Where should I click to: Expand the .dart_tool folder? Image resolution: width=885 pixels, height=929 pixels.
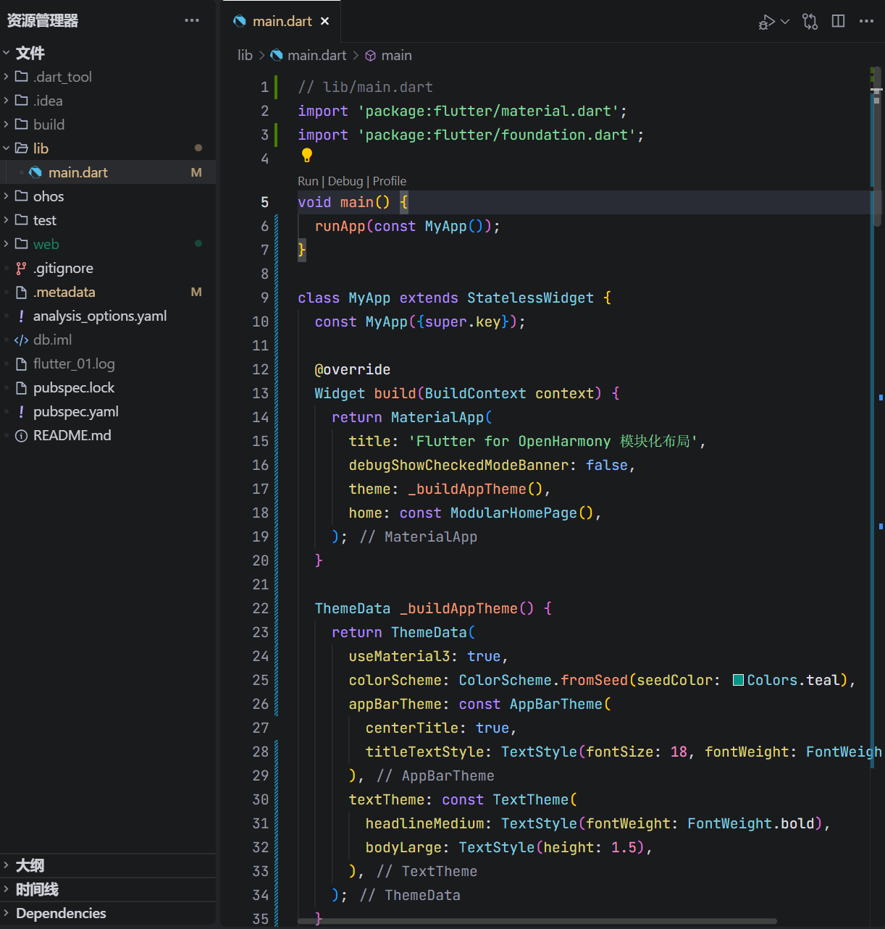(x=108, y=77)
